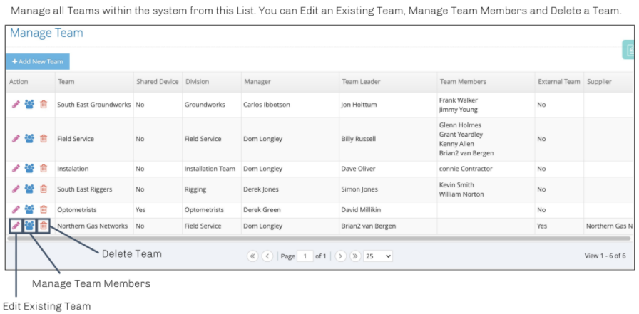Go to previous page arrow
This screenshot has height=314, width=639.
267,256
